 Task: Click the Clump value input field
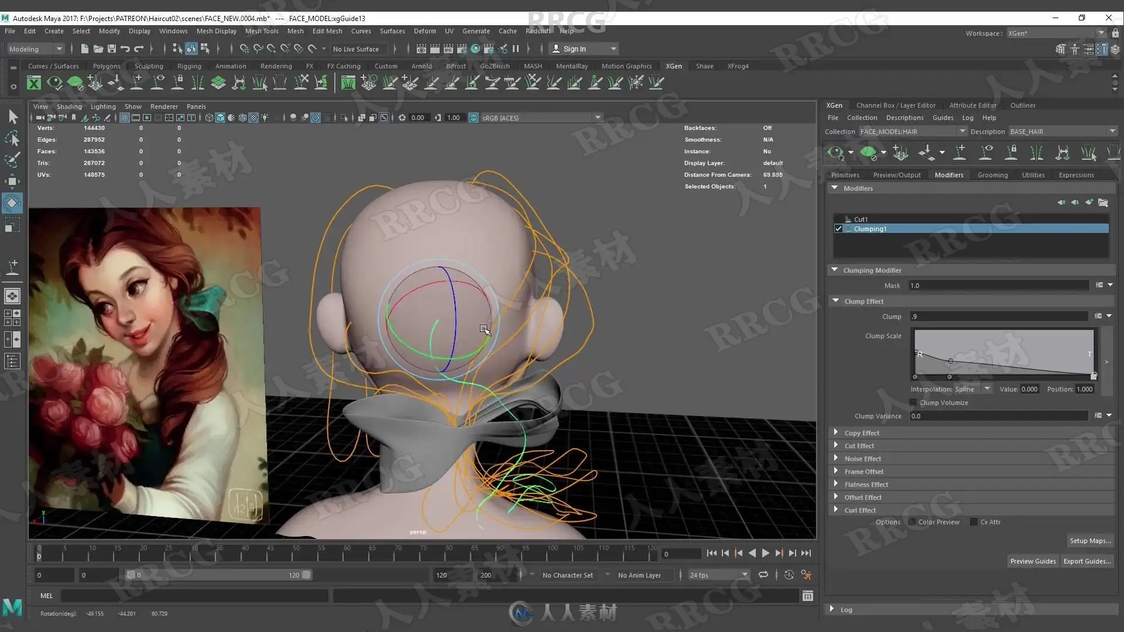pos(998,317)
